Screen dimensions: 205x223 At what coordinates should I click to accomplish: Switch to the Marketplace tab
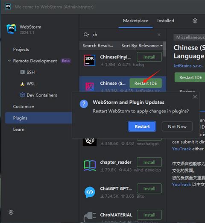pyautogui.click(x=135, y=21)
